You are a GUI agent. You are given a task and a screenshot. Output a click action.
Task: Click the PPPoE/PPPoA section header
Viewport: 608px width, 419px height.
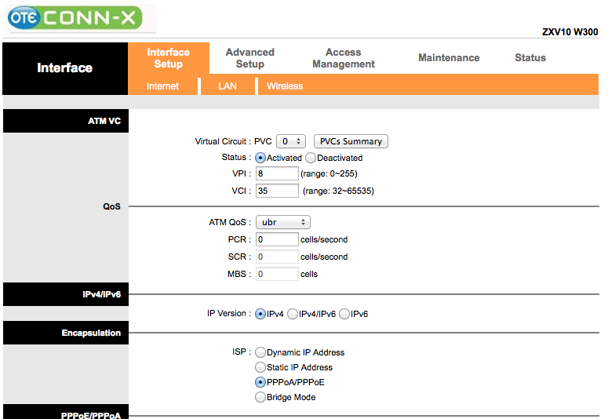pyautogui.click(x=66, y=412)
